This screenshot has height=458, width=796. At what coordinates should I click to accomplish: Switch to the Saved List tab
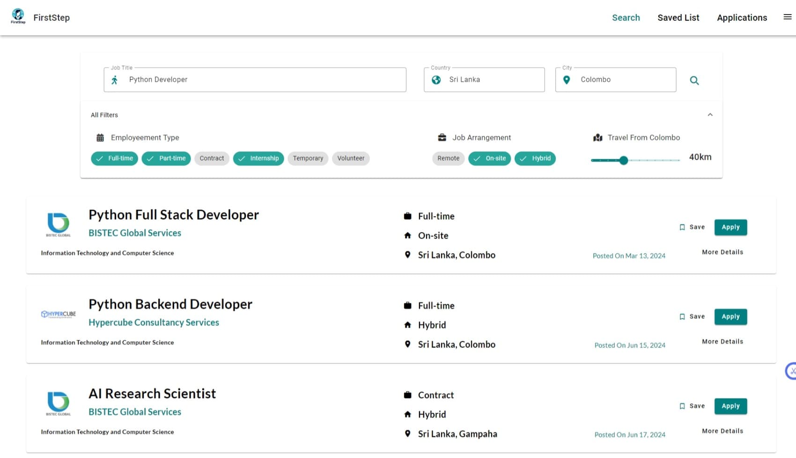[x=678, y=17]
